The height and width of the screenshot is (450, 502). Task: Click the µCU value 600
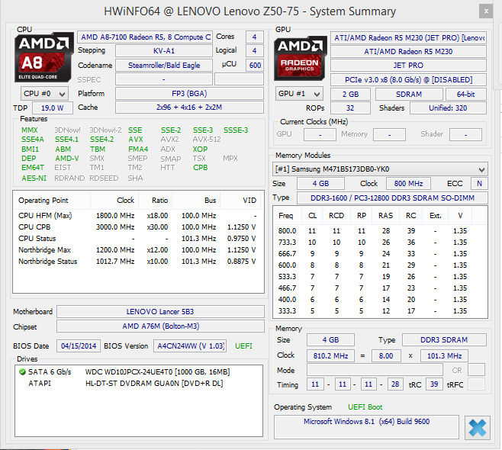(255, 66)
